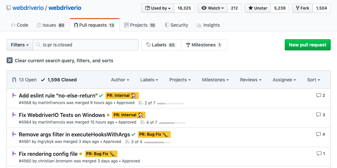
Task: Switch to the Insights tab
Action: [208, 25]
